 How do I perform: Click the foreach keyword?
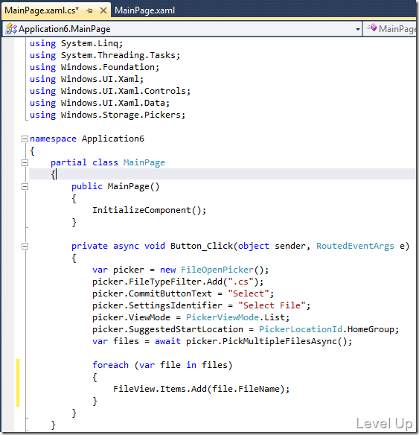pyautogui.click(x=110, y=365)
